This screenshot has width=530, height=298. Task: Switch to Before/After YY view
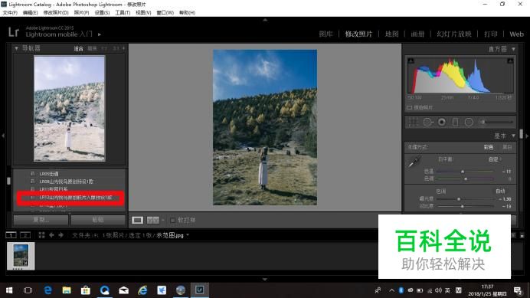click(x=152, y=220)
